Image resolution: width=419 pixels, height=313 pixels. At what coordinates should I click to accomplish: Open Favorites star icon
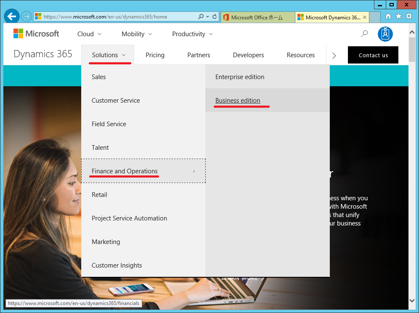(398, 16)
